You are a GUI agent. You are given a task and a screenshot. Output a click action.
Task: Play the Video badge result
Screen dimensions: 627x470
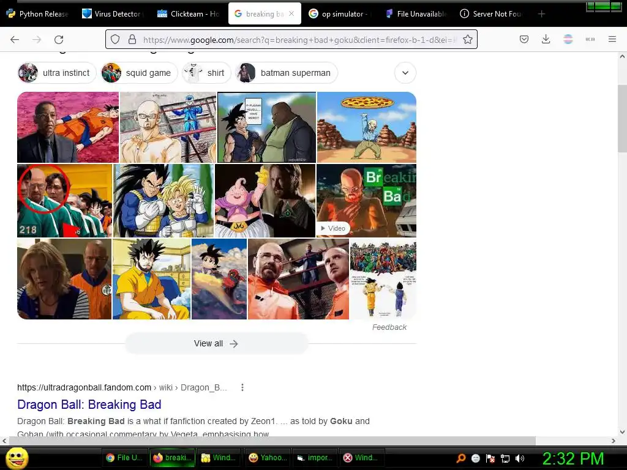coord(333,228)
